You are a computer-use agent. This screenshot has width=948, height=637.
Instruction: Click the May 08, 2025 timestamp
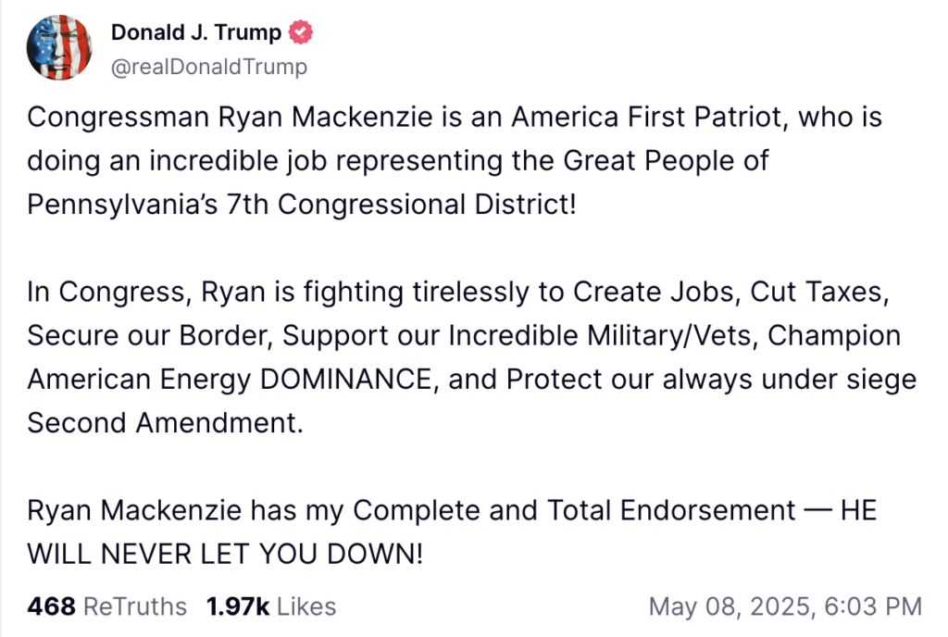785,606
